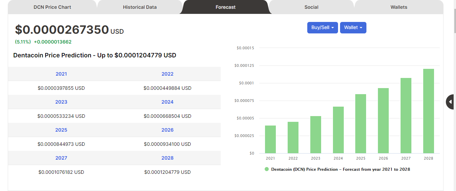Switch to the Wallets tab
456x191 pixels.
pyautogui.click(x=399, y=7)
